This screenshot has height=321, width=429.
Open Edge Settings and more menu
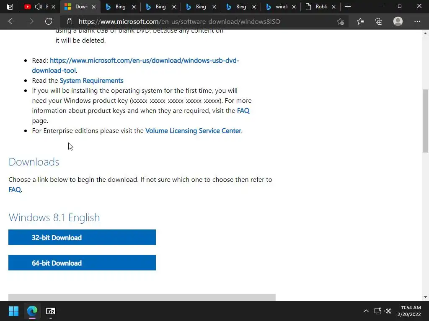tap(417, 21)
